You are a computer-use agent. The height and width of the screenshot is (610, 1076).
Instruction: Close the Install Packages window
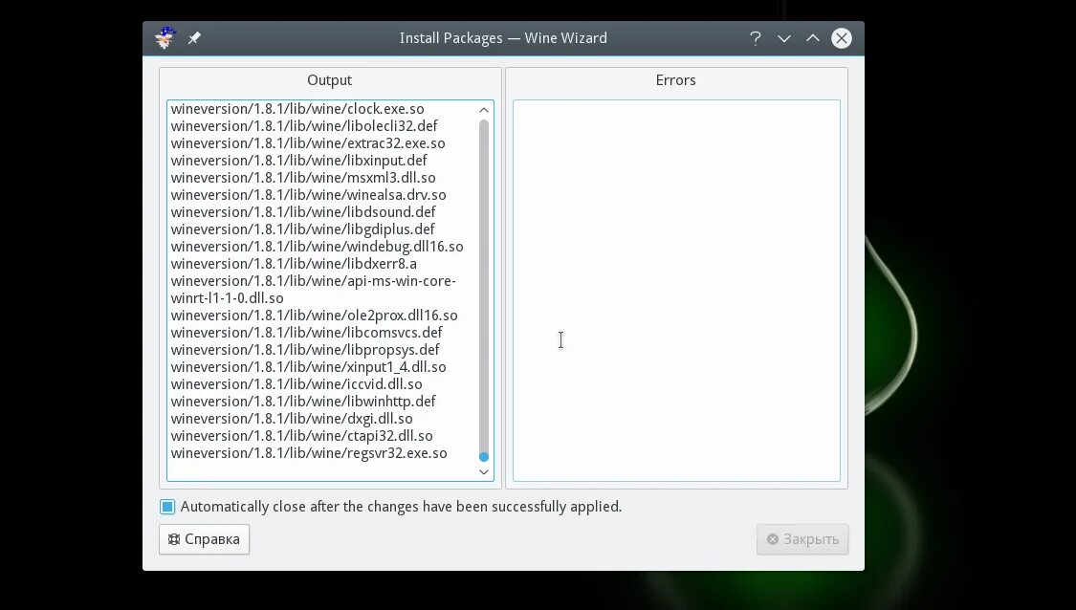click(842, 38)
